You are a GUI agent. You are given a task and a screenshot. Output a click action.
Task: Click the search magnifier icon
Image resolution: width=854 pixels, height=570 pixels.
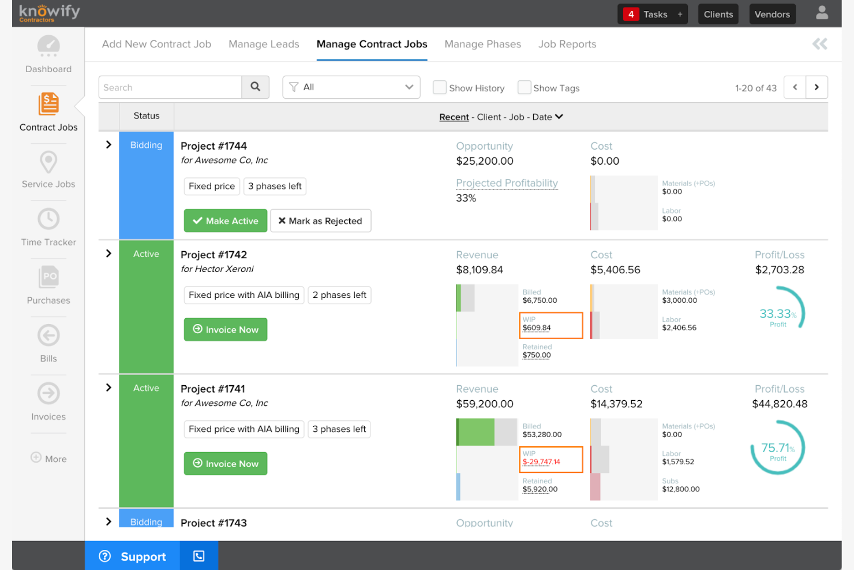tap(256, 87)
